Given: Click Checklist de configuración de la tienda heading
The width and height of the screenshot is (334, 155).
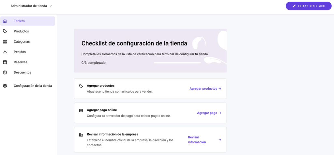Looking at the screenshot, I should pyautogui.click(x=134, y=43).
